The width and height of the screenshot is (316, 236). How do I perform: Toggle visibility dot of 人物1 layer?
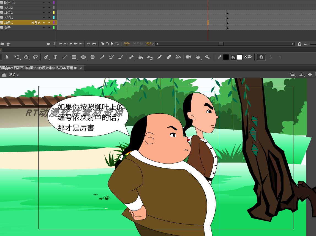44,18
